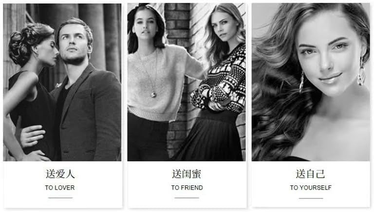Screen dimensions: 374x212
Task: Open the portrait photo in the yourself card
Action: coord(311,82)
